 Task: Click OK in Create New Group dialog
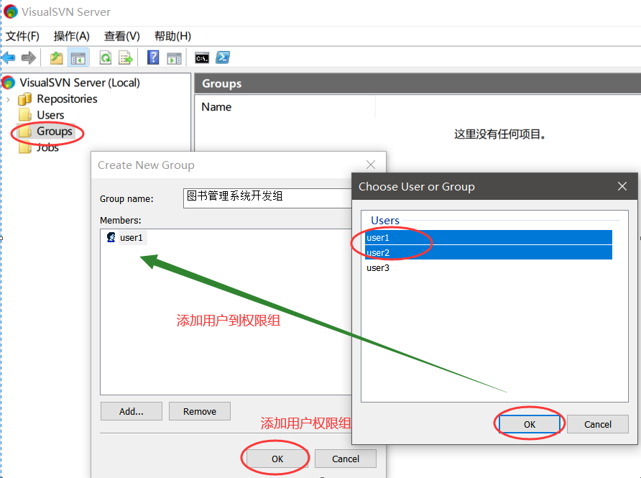[x=277, y=459]
